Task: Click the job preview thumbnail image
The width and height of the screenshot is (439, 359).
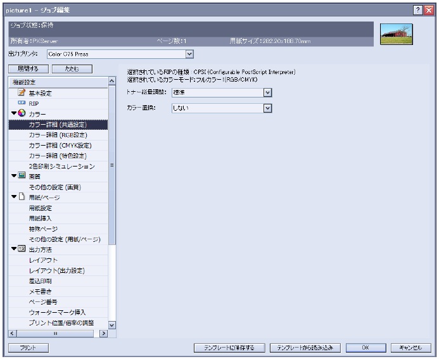Action: (x=396, y=34)
